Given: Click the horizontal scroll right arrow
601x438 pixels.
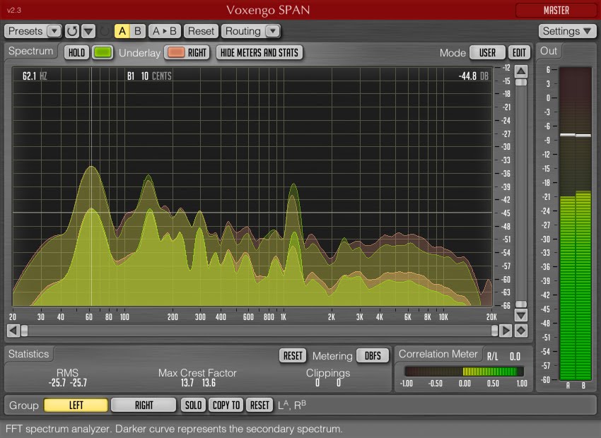Looking at the screenshot, I should tap(506, 331).
